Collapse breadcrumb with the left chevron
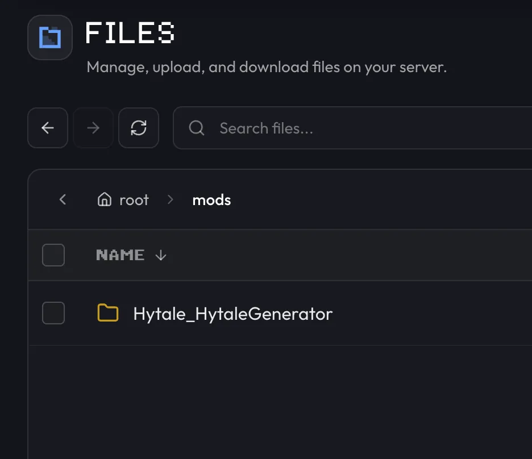Viewport: 532px width, 459px height. click(63, 199)
